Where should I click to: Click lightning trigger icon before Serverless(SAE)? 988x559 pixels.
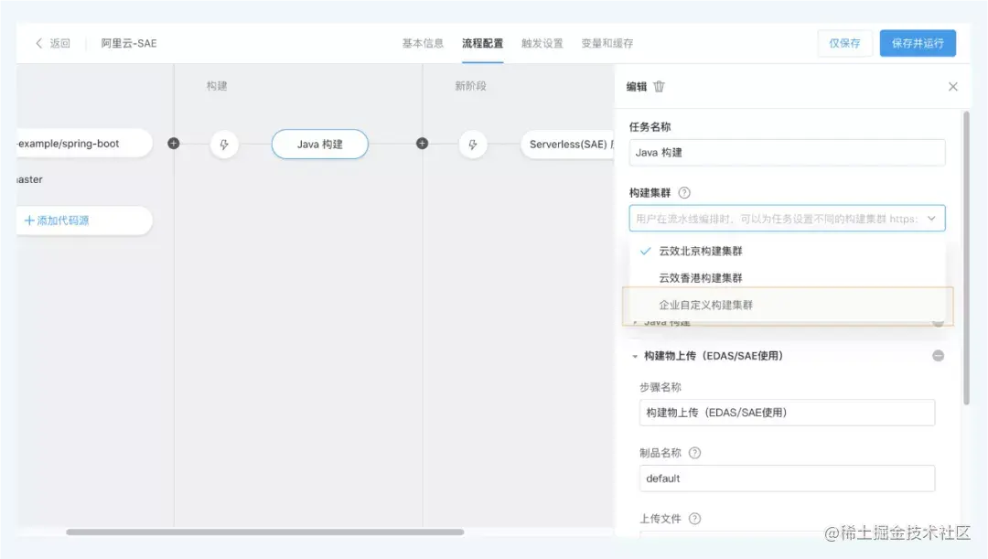[473, 145]
